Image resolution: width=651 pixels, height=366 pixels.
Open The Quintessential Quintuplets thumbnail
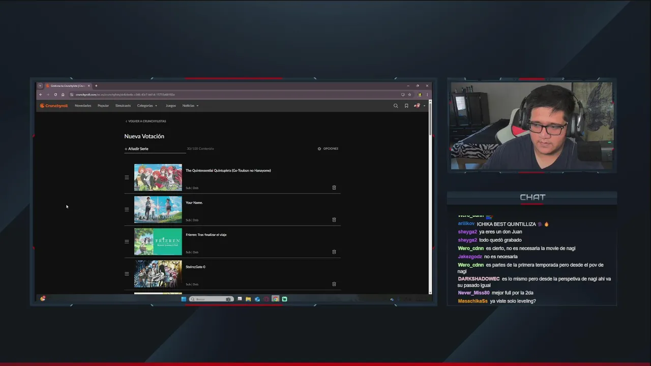tap(158, 177)
